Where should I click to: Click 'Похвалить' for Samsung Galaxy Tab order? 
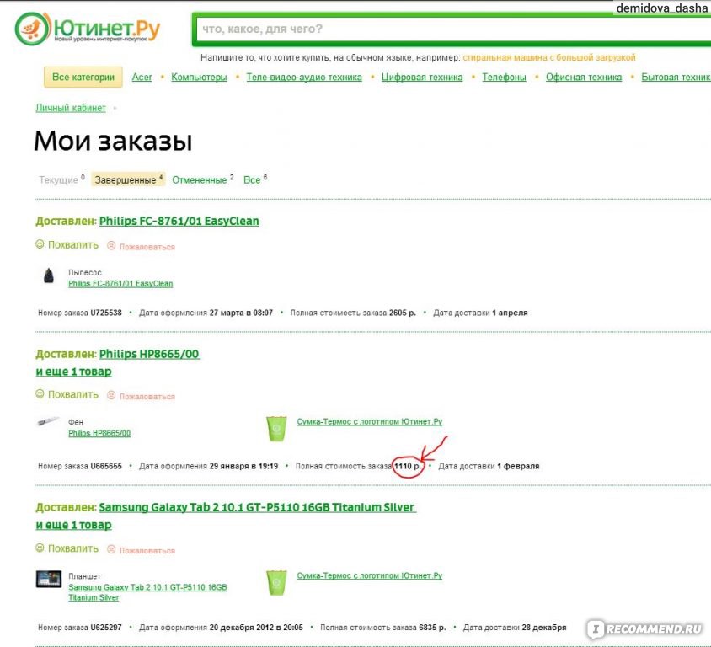(x=73, y=548)
